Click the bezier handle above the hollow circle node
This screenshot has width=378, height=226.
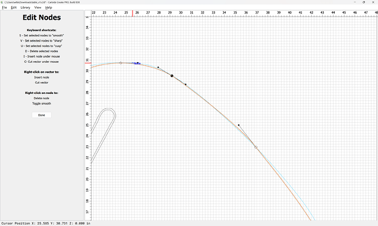(238, 125)
